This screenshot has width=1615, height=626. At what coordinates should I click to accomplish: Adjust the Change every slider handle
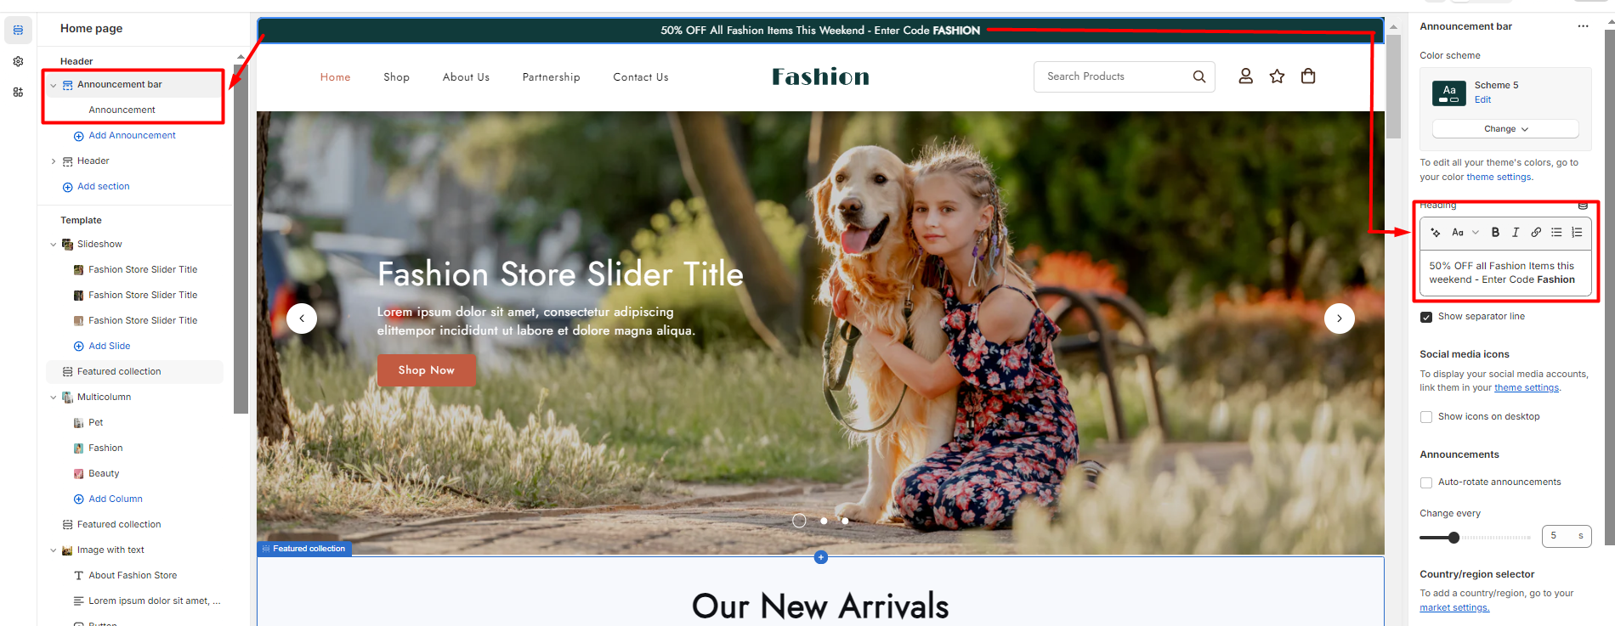click(x=1453, y=538)
